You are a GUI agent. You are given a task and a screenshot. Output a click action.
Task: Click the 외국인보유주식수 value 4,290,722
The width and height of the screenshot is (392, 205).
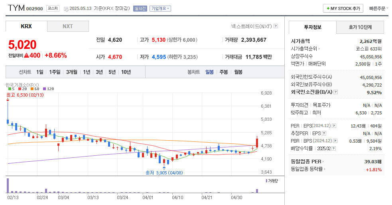[372, 85]
